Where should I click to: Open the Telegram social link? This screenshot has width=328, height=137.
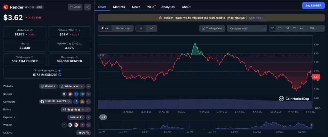pyautogui.click(x=82, y=94)
